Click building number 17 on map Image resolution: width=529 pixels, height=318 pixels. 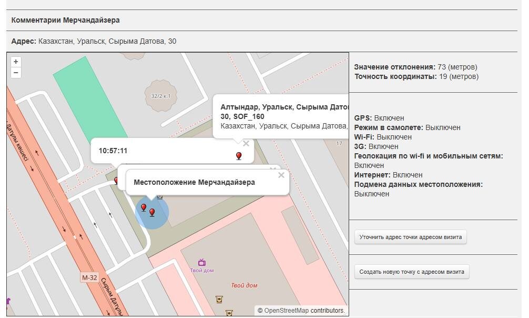pos(339,143)
